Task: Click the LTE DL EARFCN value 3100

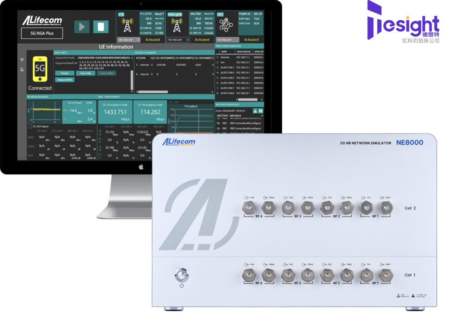Action: (x=158, y=28)
